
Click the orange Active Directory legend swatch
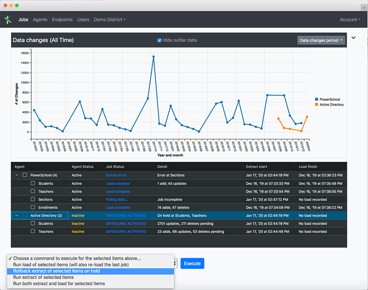coord(316,105)
